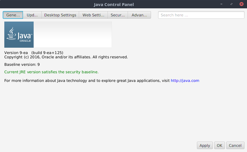The height and width of the screenshot is (152, 247).
Task: Click the 'Baseline version: 9' label
Action: [x=22, y=65]
